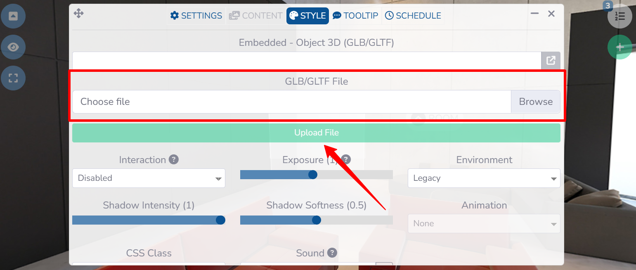Click the fullscreen icon in left sidebar
Screen dimensions: 636x270
coord(13,78)
